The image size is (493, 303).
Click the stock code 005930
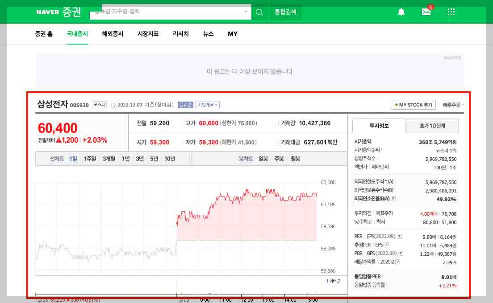(x=79, y=105)
